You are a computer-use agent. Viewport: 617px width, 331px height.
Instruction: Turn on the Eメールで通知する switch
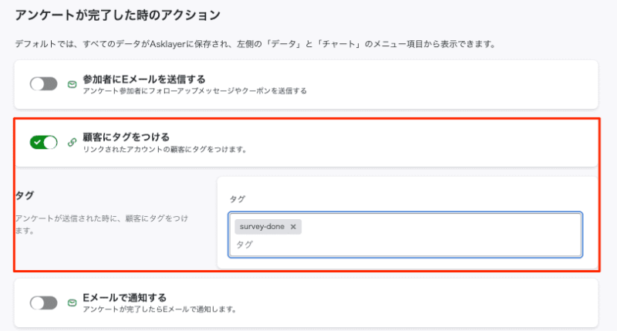coord(44,302)
